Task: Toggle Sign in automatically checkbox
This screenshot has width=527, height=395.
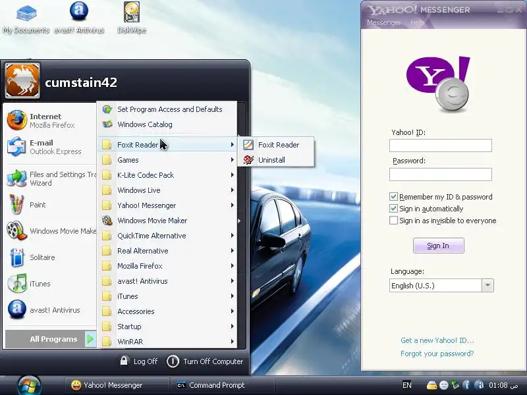Action: 393,209
